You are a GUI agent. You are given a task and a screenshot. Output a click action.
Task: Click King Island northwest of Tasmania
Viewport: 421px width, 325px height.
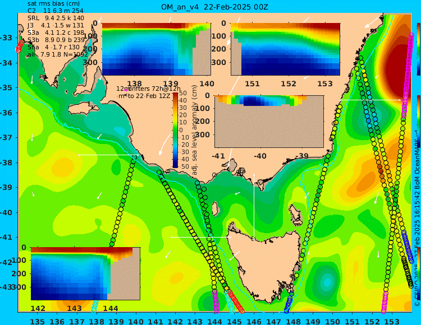(x=215, y=208)
